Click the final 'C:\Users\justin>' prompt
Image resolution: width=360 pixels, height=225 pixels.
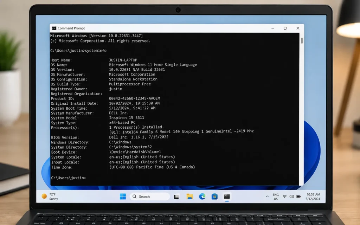pos(69,178)
